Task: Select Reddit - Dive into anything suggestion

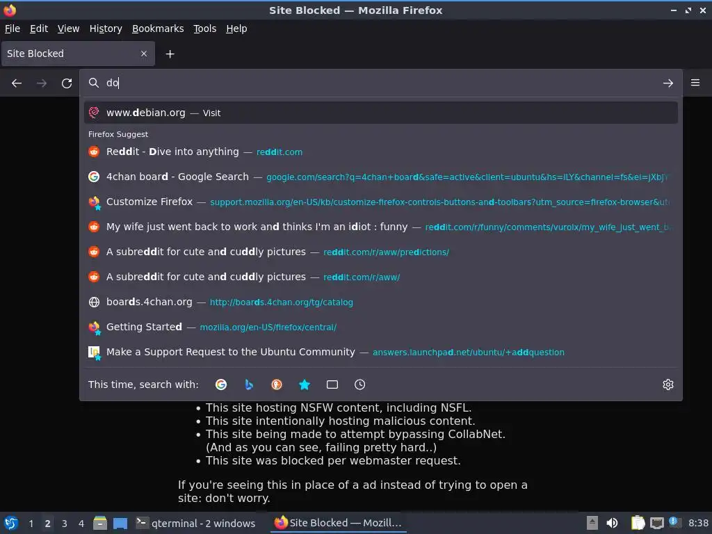Action: (380, 152)
